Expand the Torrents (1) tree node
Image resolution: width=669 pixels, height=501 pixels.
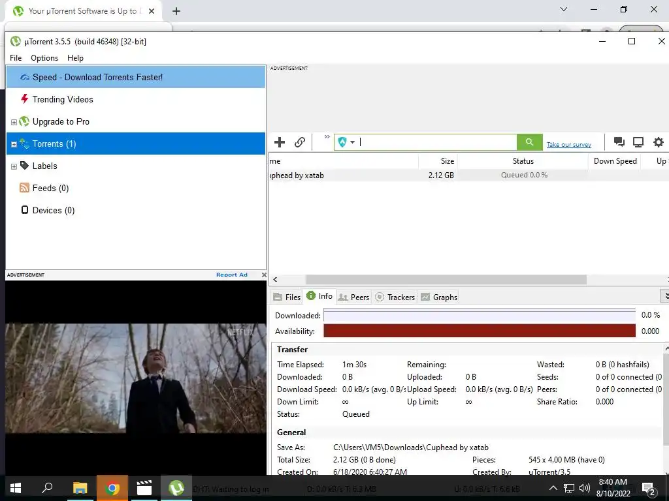(14, 144)
